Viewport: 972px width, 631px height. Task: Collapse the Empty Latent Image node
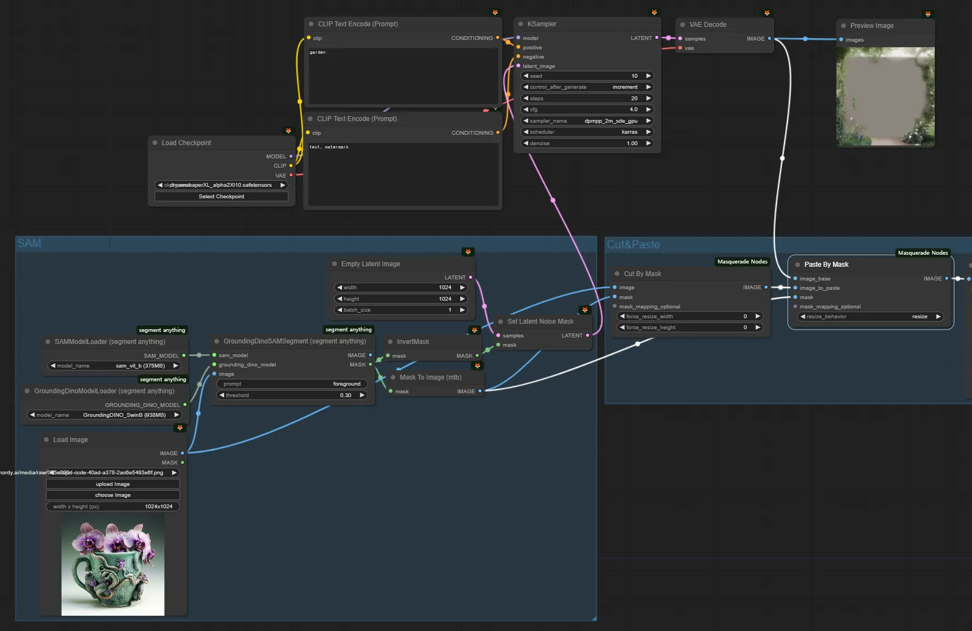coord(334,264)
